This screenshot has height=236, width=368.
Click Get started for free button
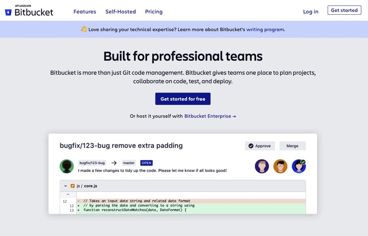[183, 99]
